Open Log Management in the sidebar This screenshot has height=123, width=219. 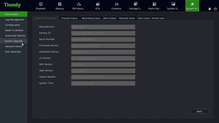pyautogui.click(x=14, y=19)
